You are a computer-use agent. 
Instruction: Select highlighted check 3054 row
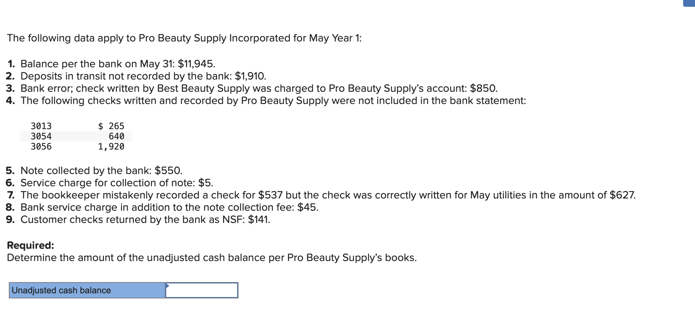tap(76, 136)
